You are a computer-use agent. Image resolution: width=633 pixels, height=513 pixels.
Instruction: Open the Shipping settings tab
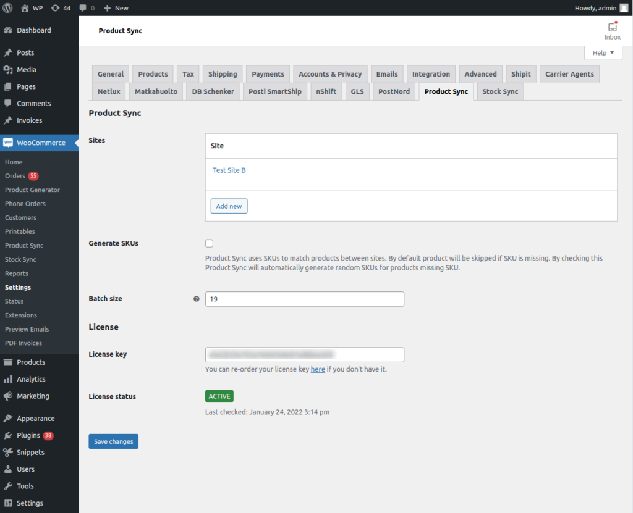[x=222, y=73]
